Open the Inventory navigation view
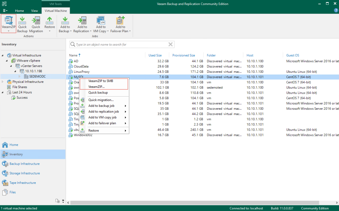 (x=33, y=154)
